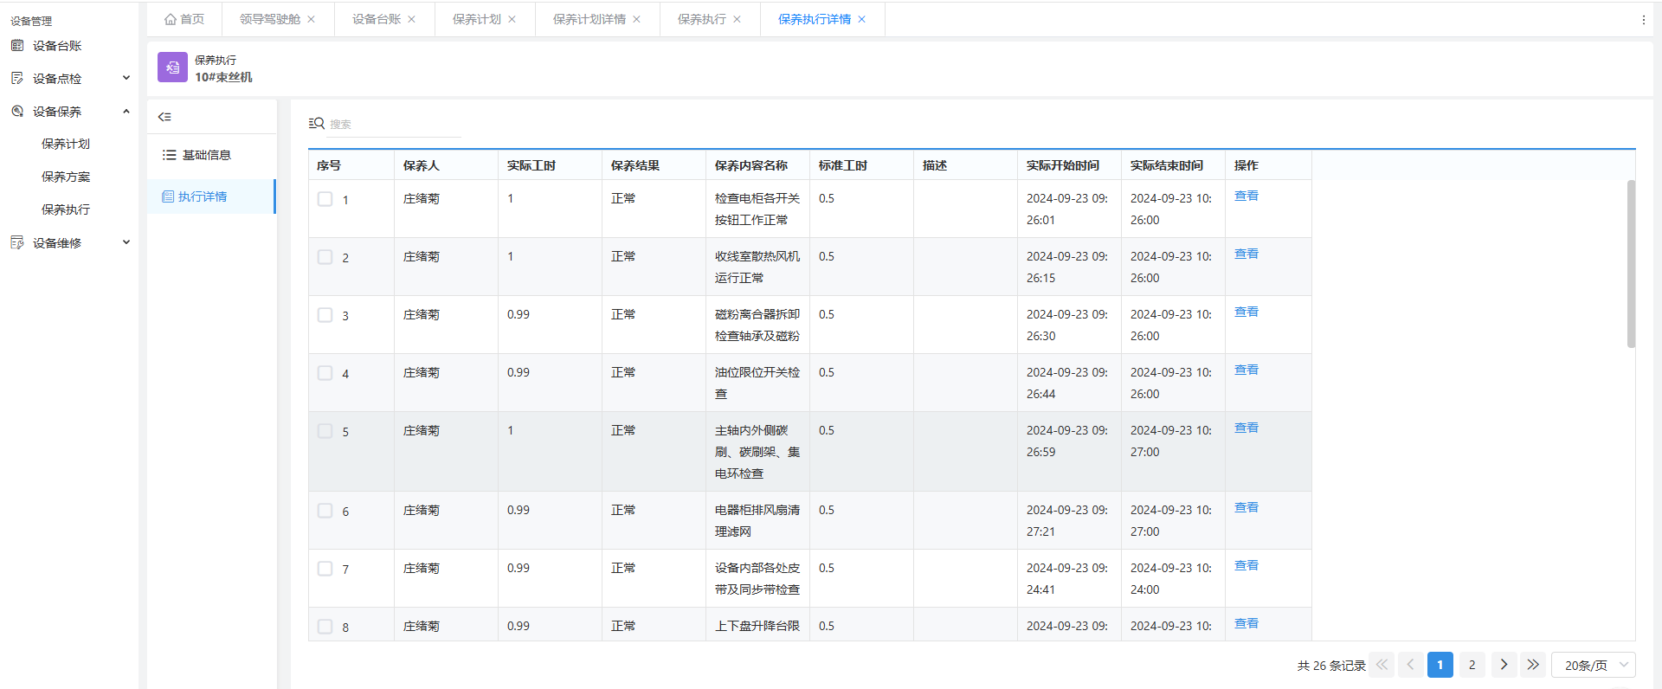Screen dimensions: 1662x689
Task: Go to the next page
Action: point(1504,665)
